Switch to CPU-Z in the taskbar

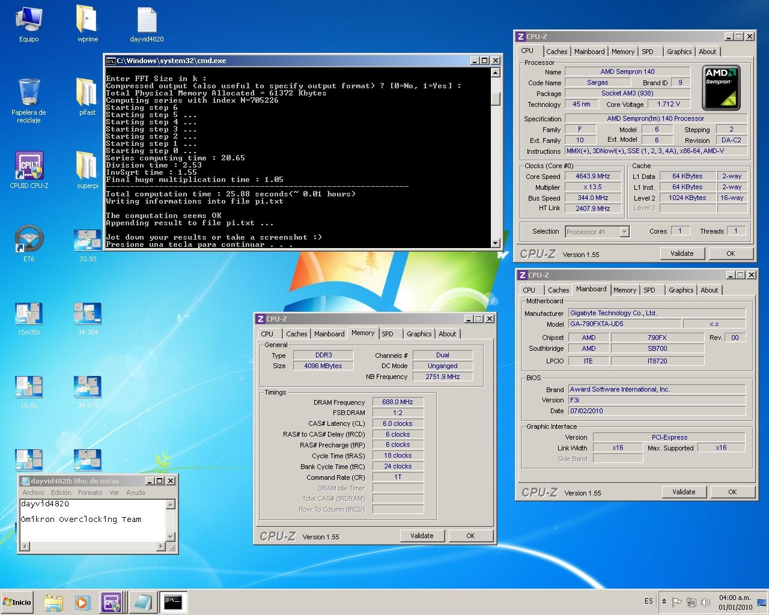(112, 602)
